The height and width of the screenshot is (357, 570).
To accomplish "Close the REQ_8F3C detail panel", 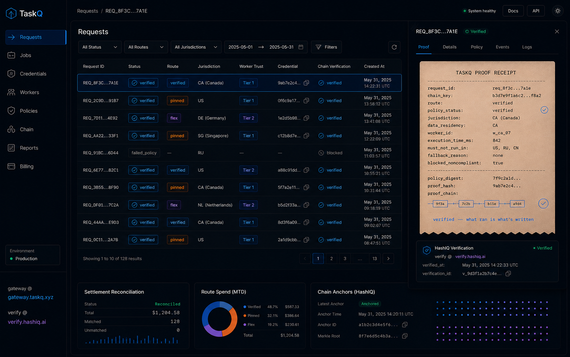I will [557, 32].
